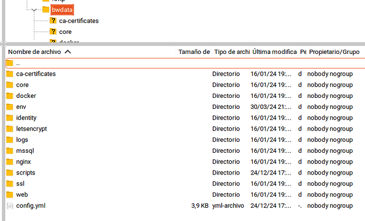Select the env directory row
The image size is (365, 221).
pyautogui.click(x=185, y=107)
